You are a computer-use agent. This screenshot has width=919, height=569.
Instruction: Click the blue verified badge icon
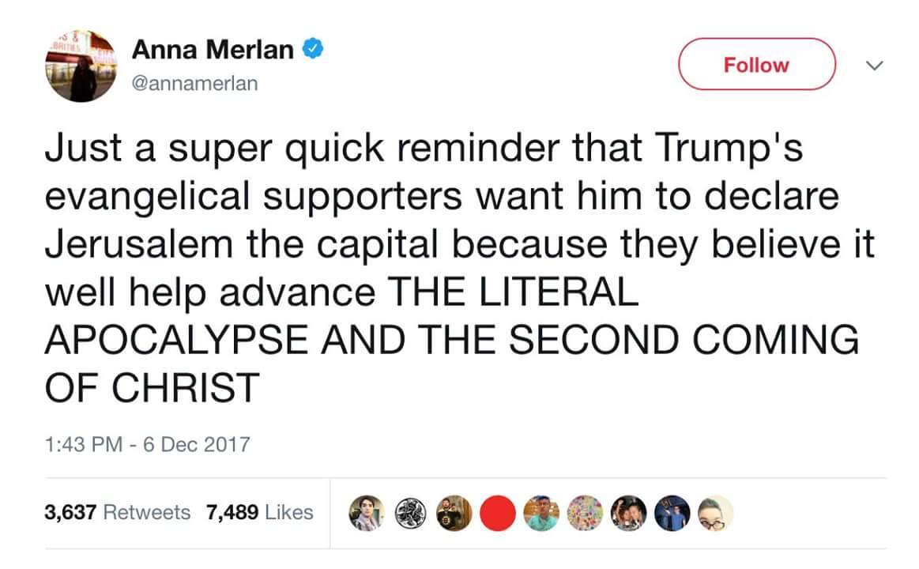tap(313, 51)
